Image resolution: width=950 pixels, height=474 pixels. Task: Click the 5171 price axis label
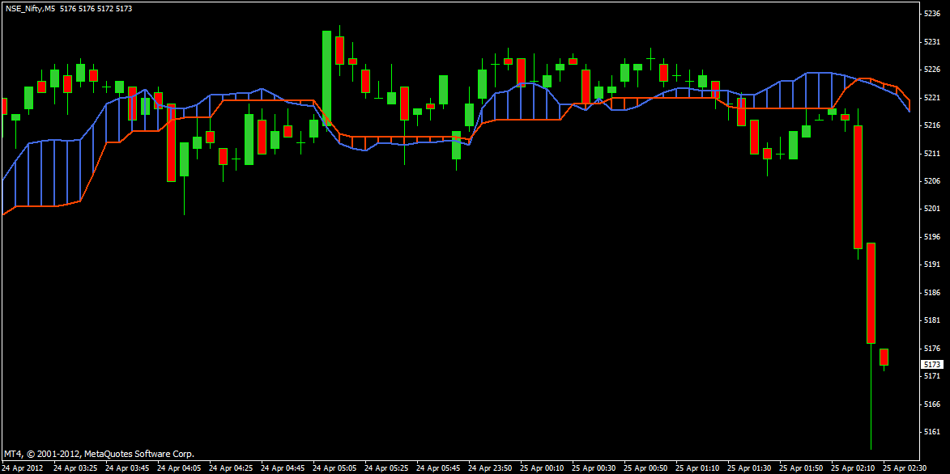pyautogui.click(x=931, y=376)
